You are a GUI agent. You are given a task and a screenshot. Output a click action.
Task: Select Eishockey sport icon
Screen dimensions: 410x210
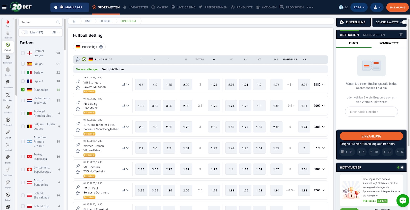(8, 96)
